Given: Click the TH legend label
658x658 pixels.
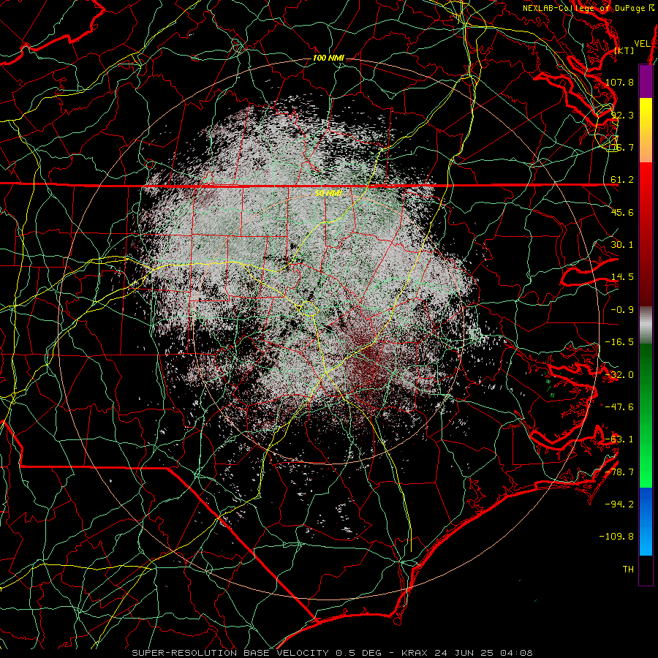Looking at the screenshot, I should tap(628, 570).
